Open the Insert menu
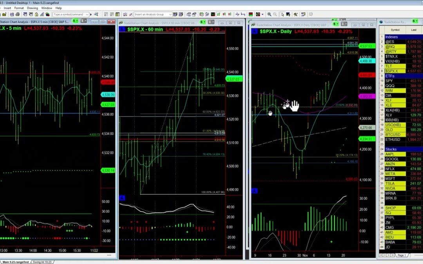The width and height of the screenshot is (423, 264). (x=7, y=8)
